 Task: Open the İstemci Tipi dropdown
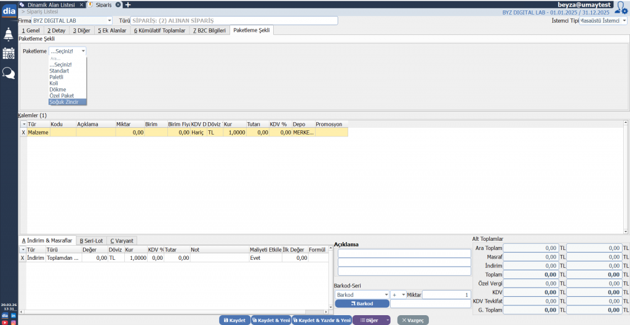click(624, 20)
